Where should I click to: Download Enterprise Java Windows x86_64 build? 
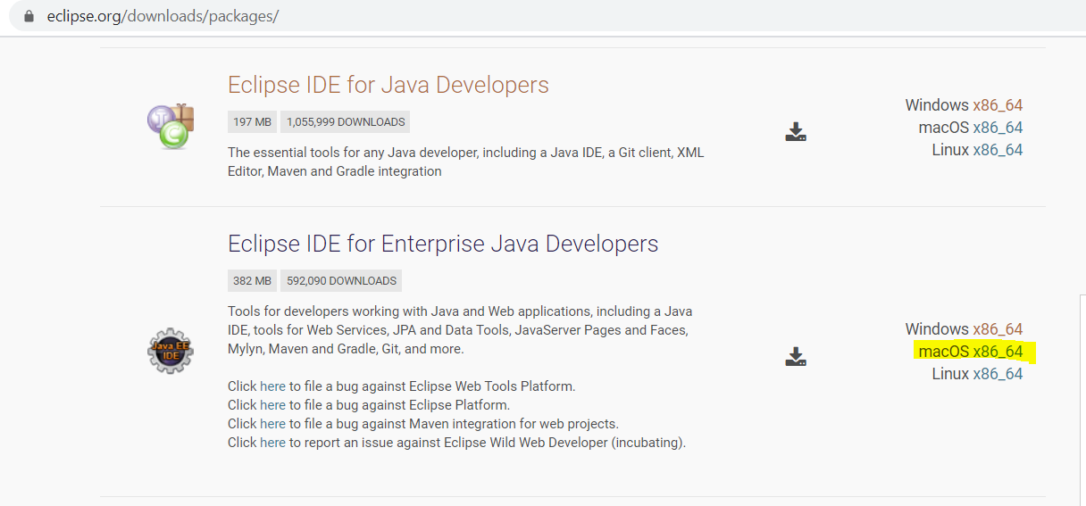(998, 329)
